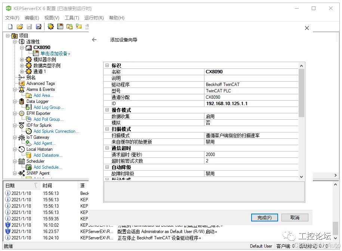Collapse the CX8090 channel node

22,48
